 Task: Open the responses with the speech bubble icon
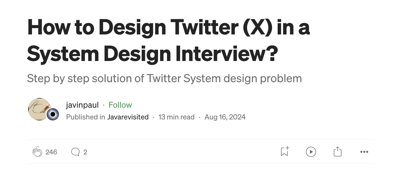(75, 152)
